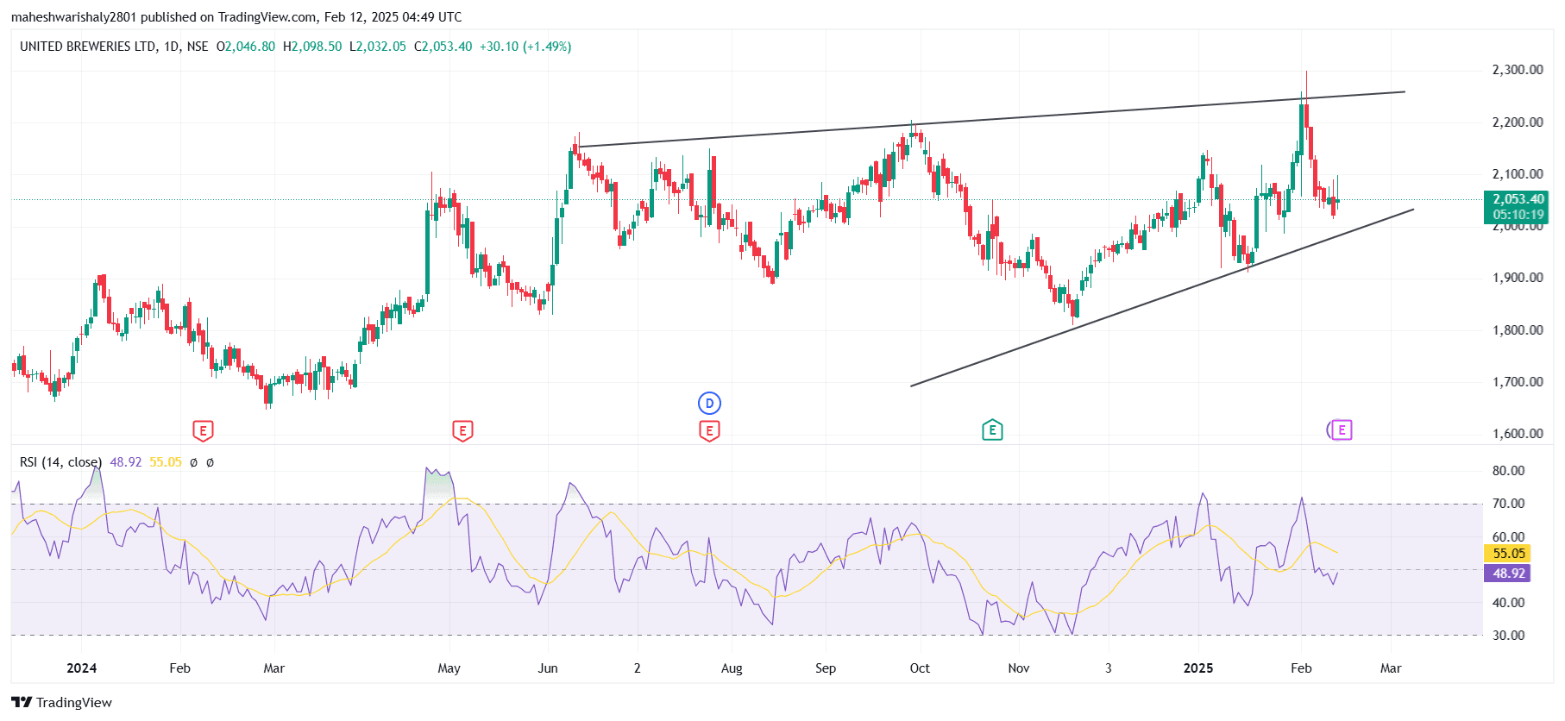This screenshot has width=1565, height=721.
Task: Click the low price value 2,032.05
Action: pyautogui.click(x=381, y=47)
